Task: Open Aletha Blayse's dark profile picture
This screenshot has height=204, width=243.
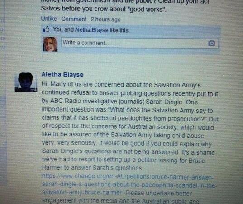Action: tap(26, 82)
